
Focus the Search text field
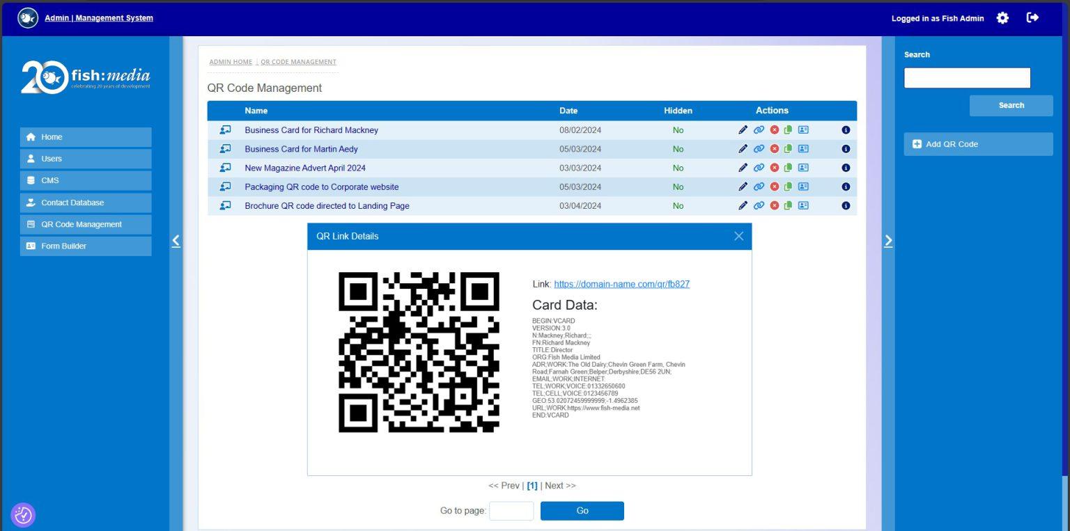coord(967,78)
